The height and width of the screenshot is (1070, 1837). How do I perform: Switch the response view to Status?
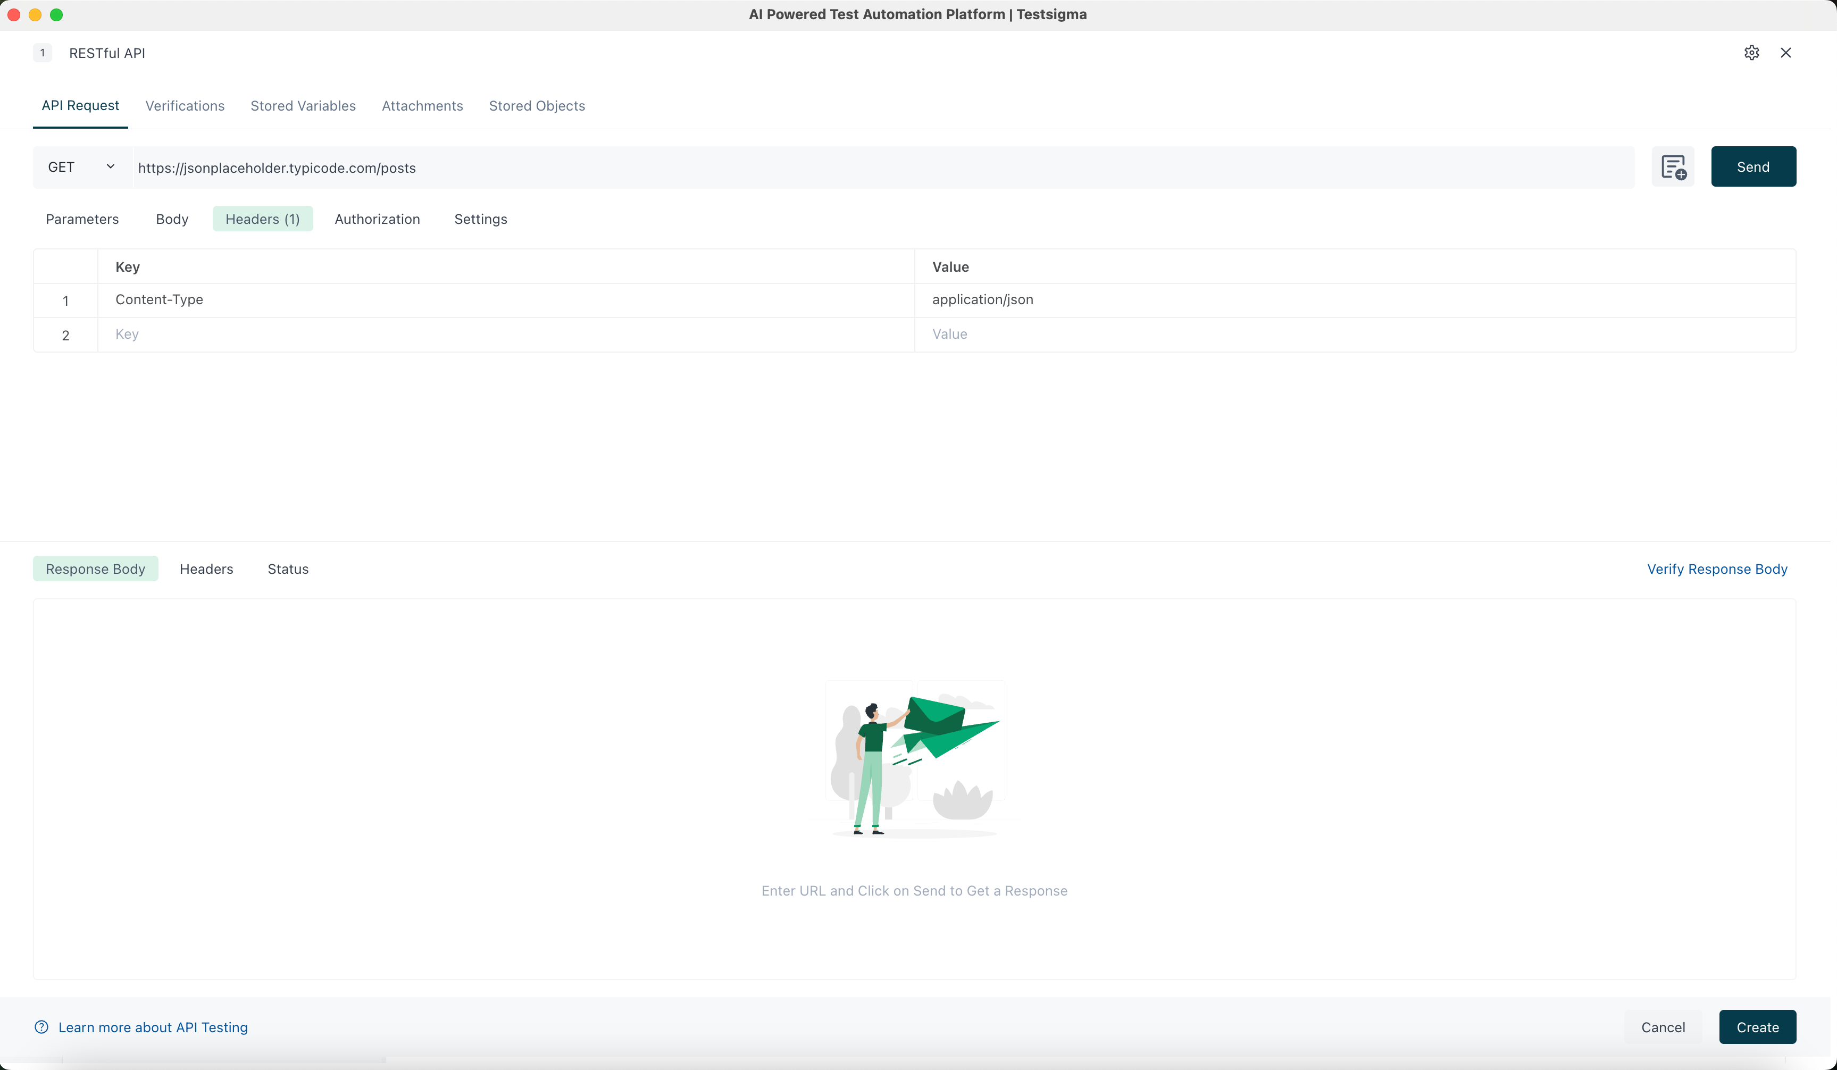point(288,569)
